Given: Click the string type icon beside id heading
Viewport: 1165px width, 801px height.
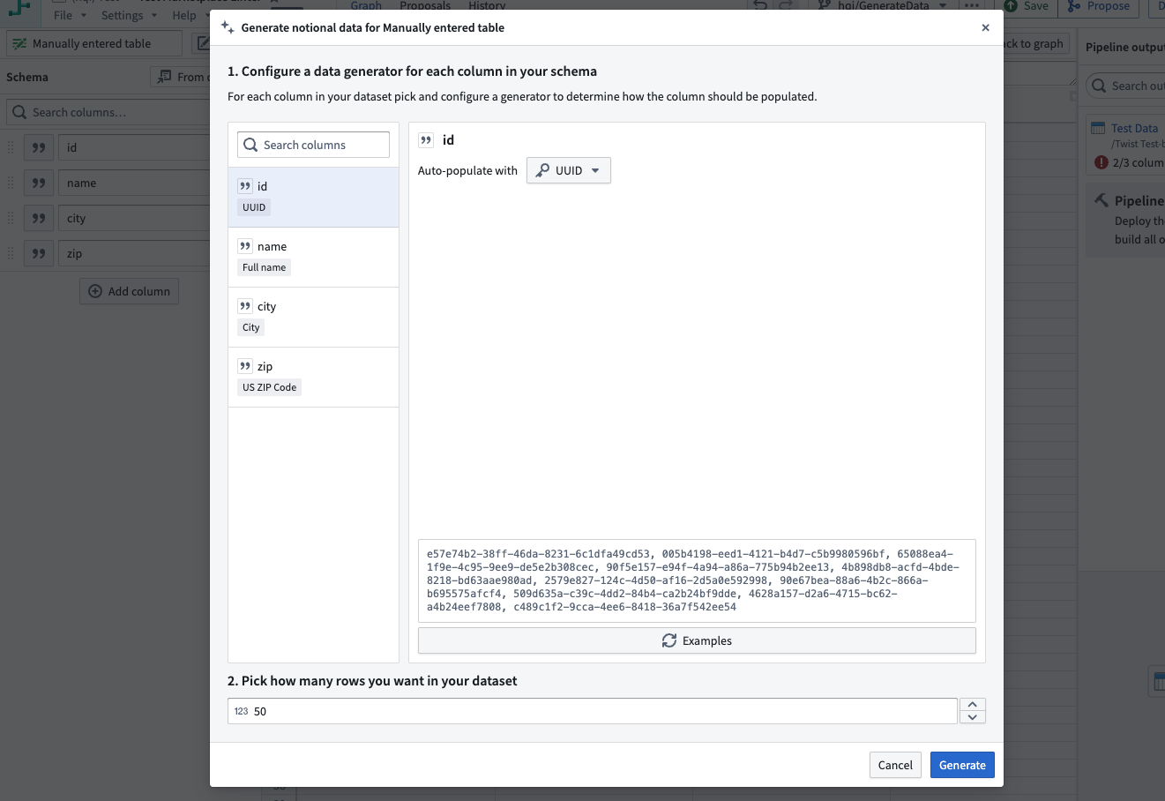Looking at the screenshot, I should (x=426, y=139).
